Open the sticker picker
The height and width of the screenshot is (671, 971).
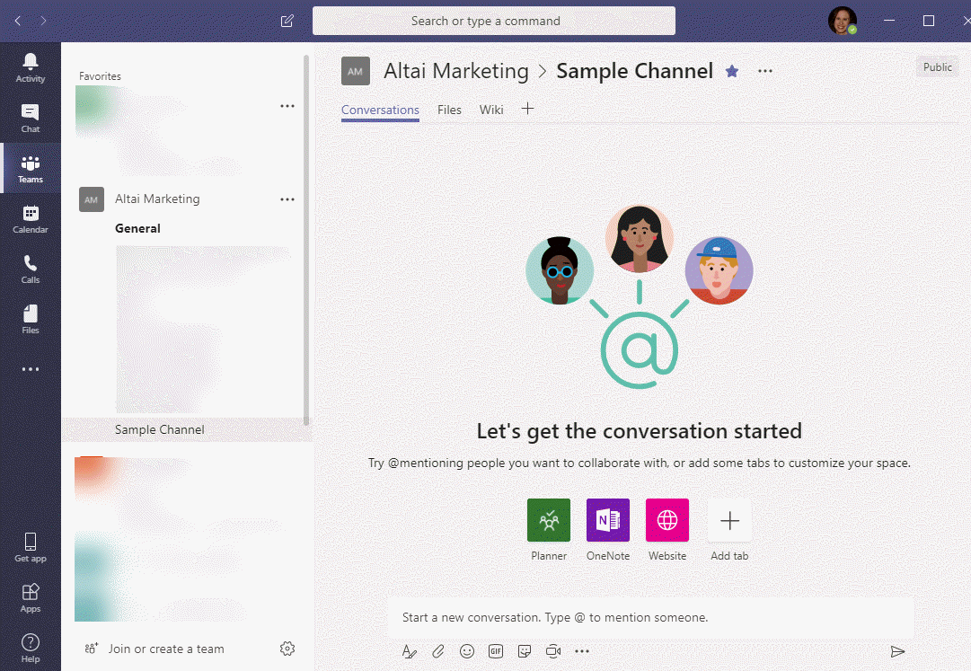525,651
